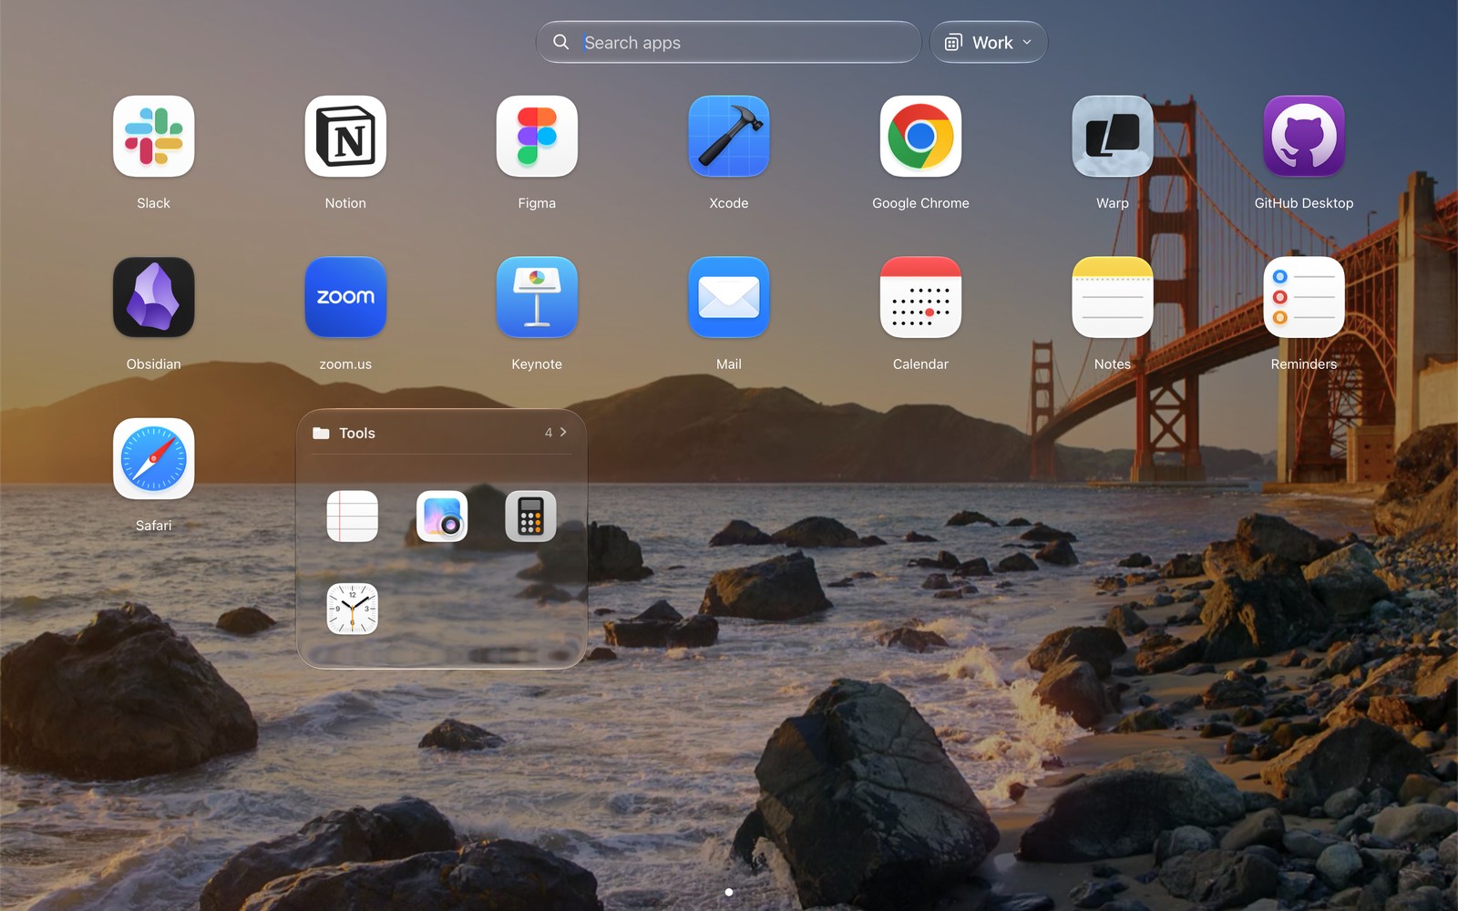This screenshot has width=1458, height=911.
Task: Launch Safari browser
Action: pyautogui.click(x=153, y=458)
